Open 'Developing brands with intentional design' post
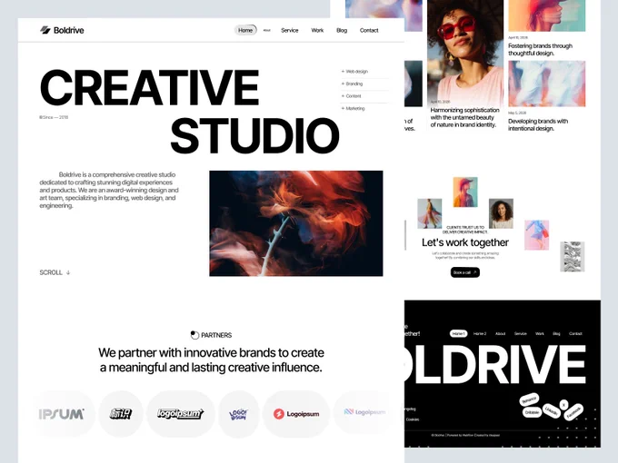The width and height of the screenshot is (618, 463). pos(538,124)
